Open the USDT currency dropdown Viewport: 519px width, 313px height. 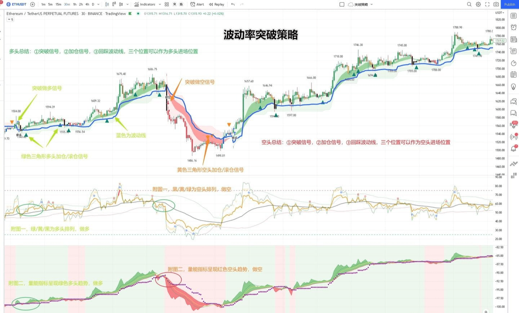point(499,13)
